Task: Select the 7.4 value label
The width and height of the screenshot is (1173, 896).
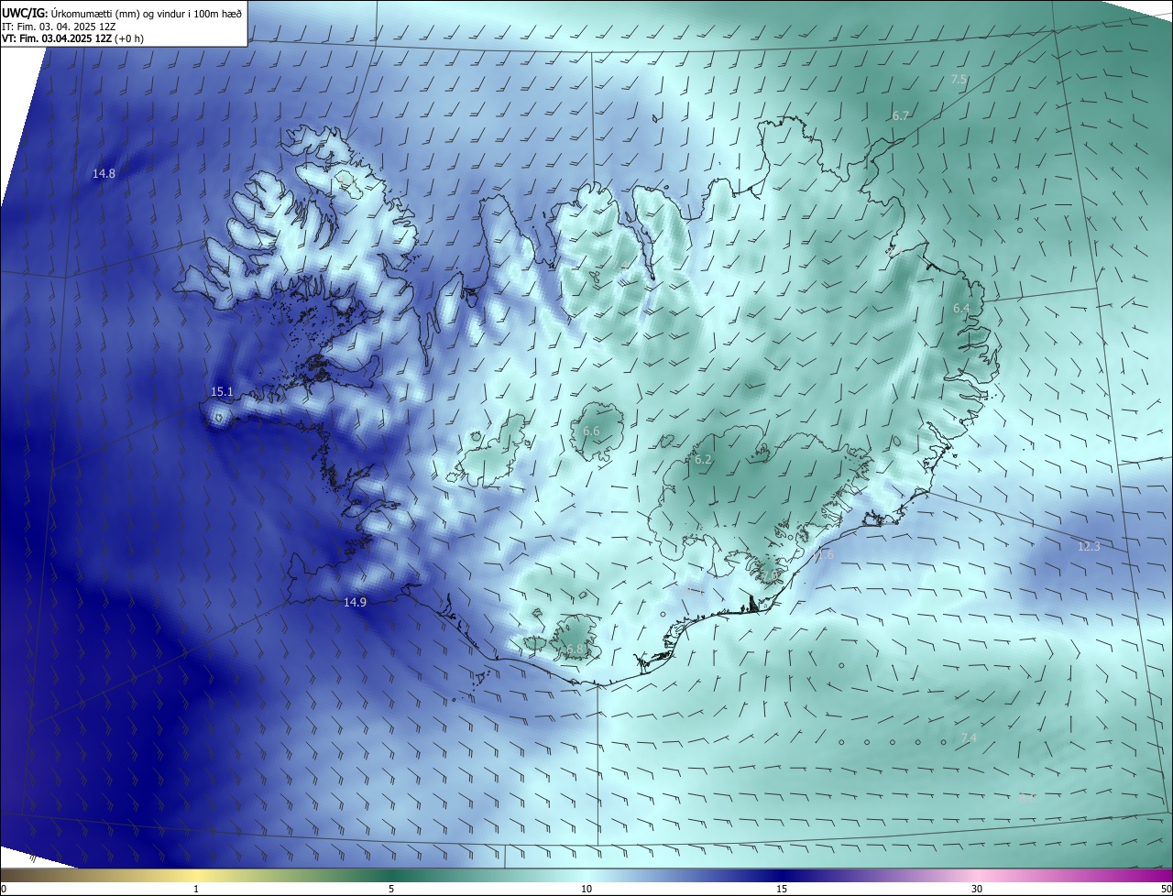Action: point(969,738)
